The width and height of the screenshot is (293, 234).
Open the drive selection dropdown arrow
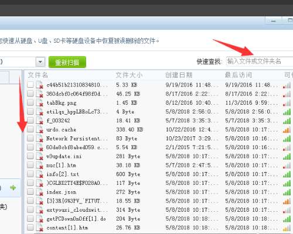[x=40, y=62]
